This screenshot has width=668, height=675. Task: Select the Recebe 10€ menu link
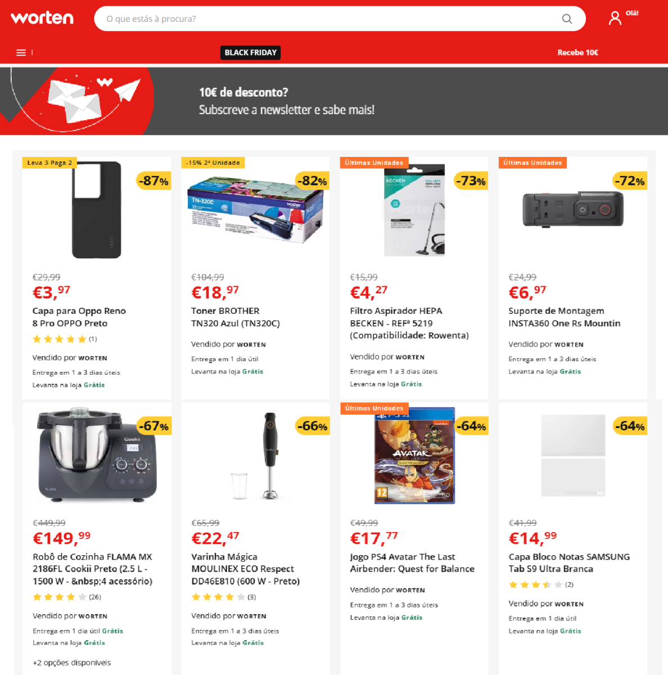577,52
